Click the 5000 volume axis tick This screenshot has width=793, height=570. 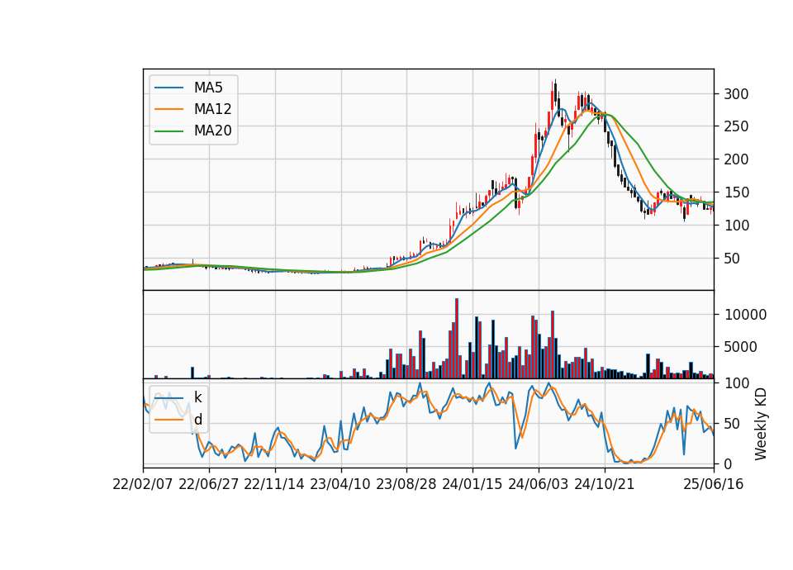741,347
